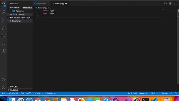The image size is (179, 101).
Task: Show errors and warnings count
Action: tap(27, 93)
